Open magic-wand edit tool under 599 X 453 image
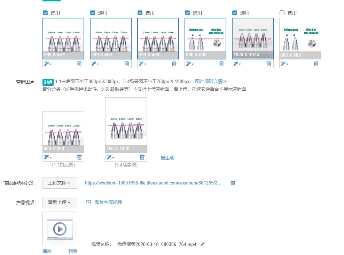The image size is (344, 255). pyautogui.click(x=48, y=64)
